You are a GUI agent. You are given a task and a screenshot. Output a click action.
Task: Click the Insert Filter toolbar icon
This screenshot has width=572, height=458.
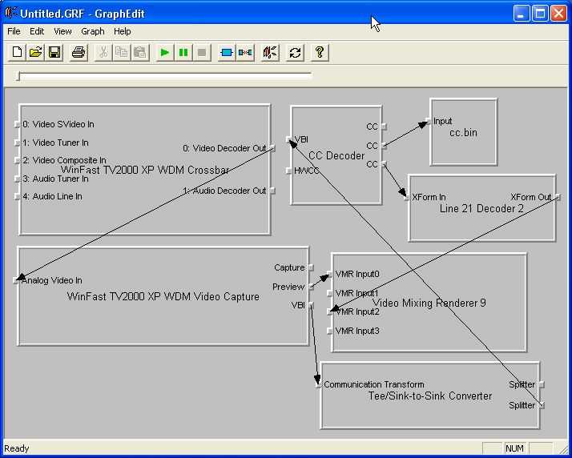click(x=227, y=53)
